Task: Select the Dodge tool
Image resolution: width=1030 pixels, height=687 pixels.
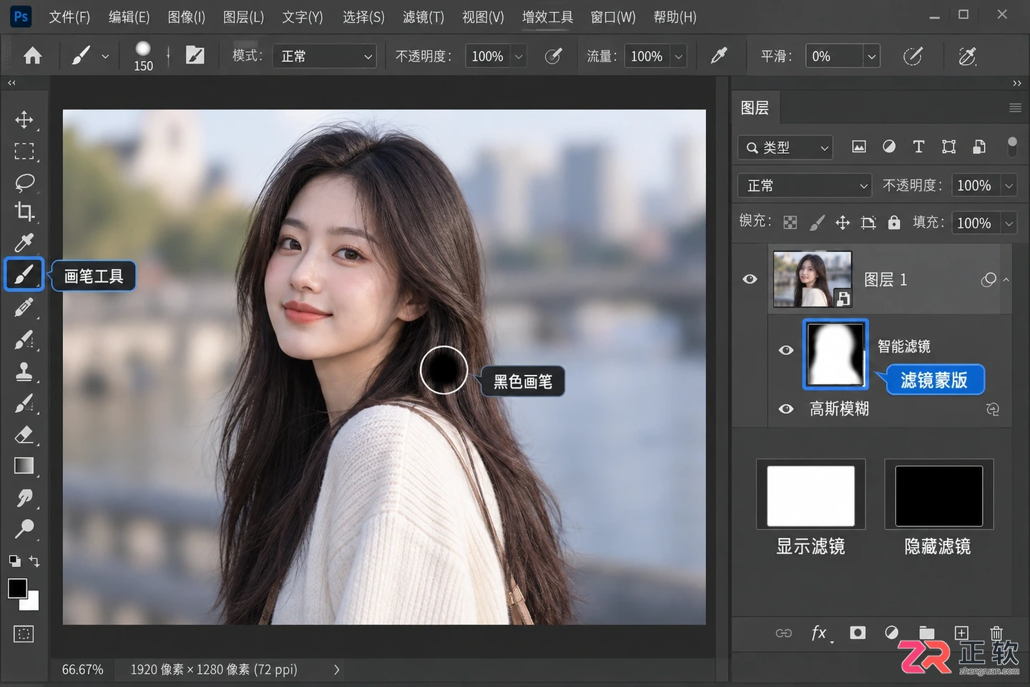Action: [24, 529]
